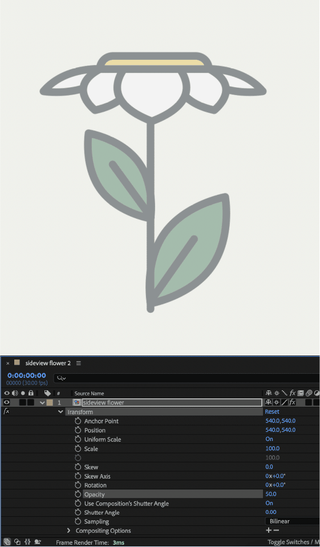Click the quality switch on layer

point(285,402)
